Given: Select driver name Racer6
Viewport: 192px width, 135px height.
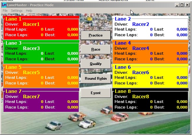Looking at the screenshot, I should tap(140, 72).
